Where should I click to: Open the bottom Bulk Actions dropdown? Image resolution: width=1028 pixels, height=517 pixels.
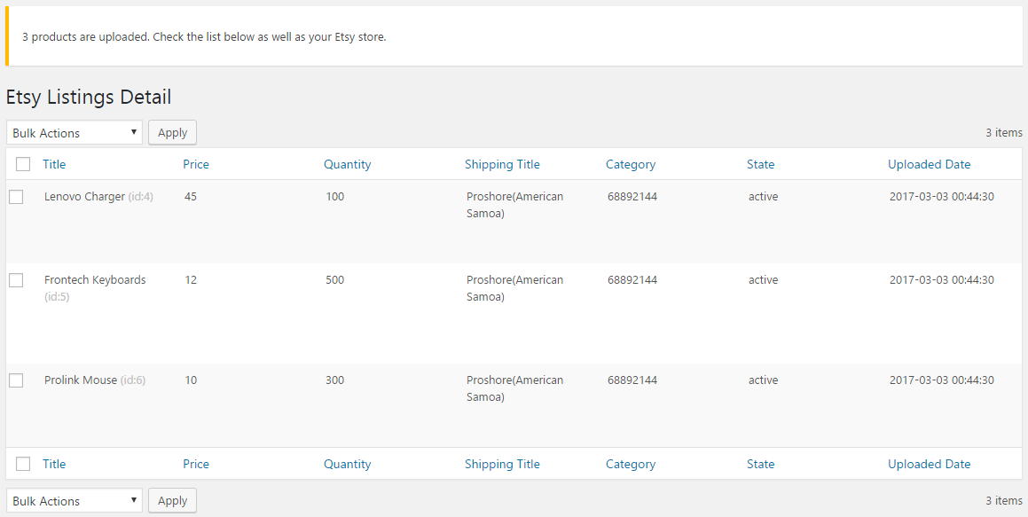click(75, 501)
